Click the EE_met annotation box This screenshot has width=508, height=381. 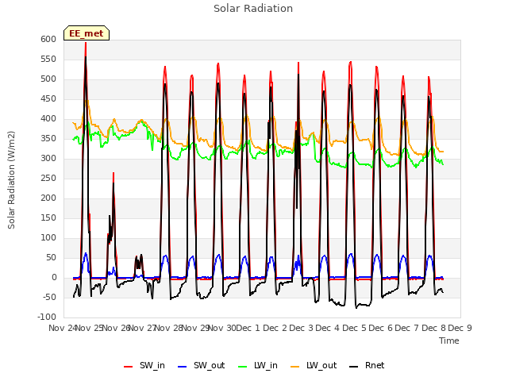(87, 33)
